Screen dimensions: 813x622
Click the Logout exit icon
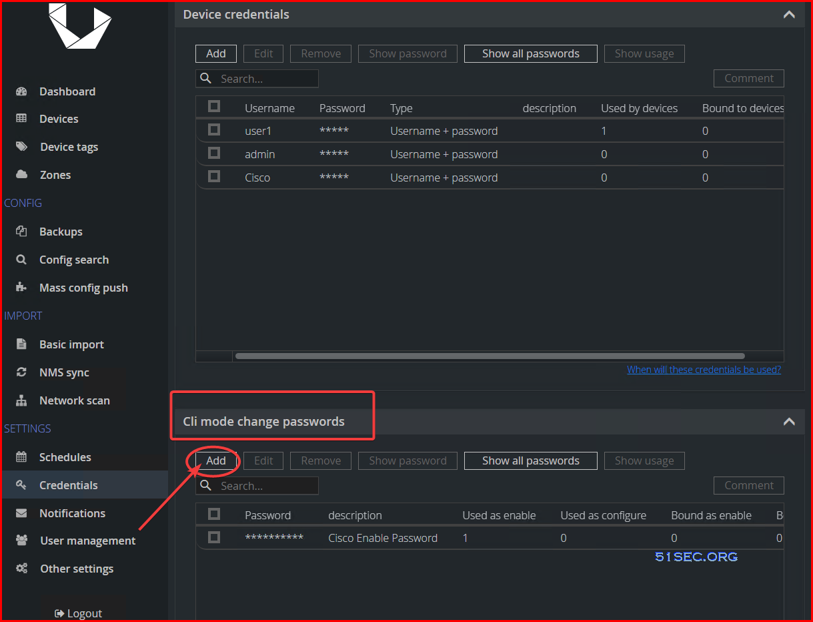[59, 613]
